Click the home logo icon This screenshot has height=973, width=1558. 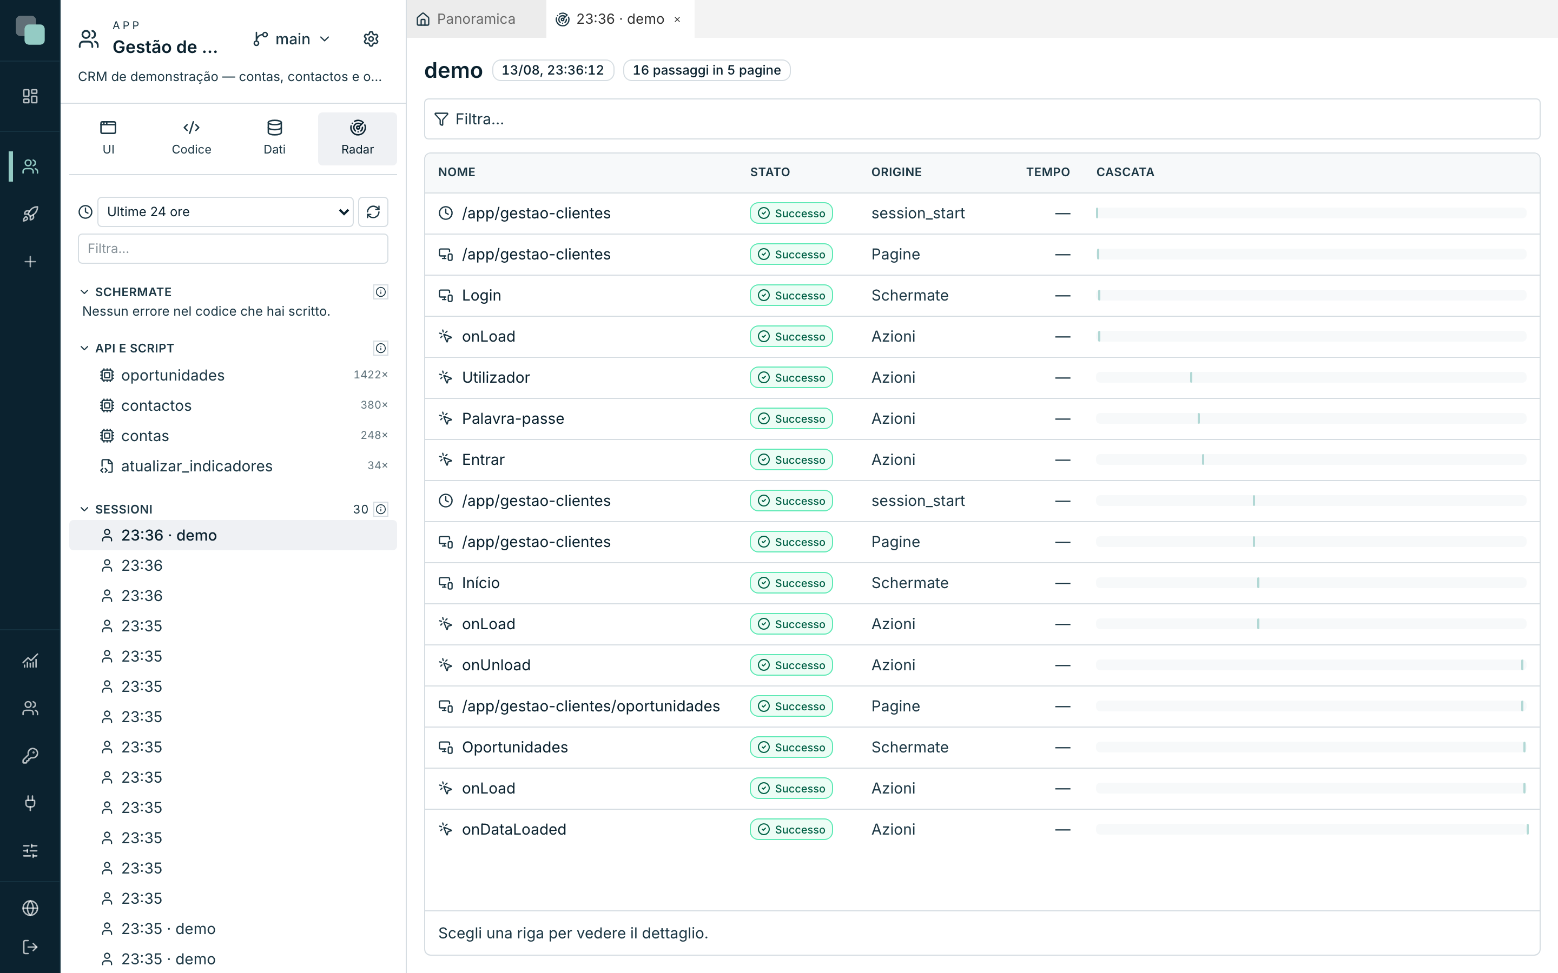point(30,30)
